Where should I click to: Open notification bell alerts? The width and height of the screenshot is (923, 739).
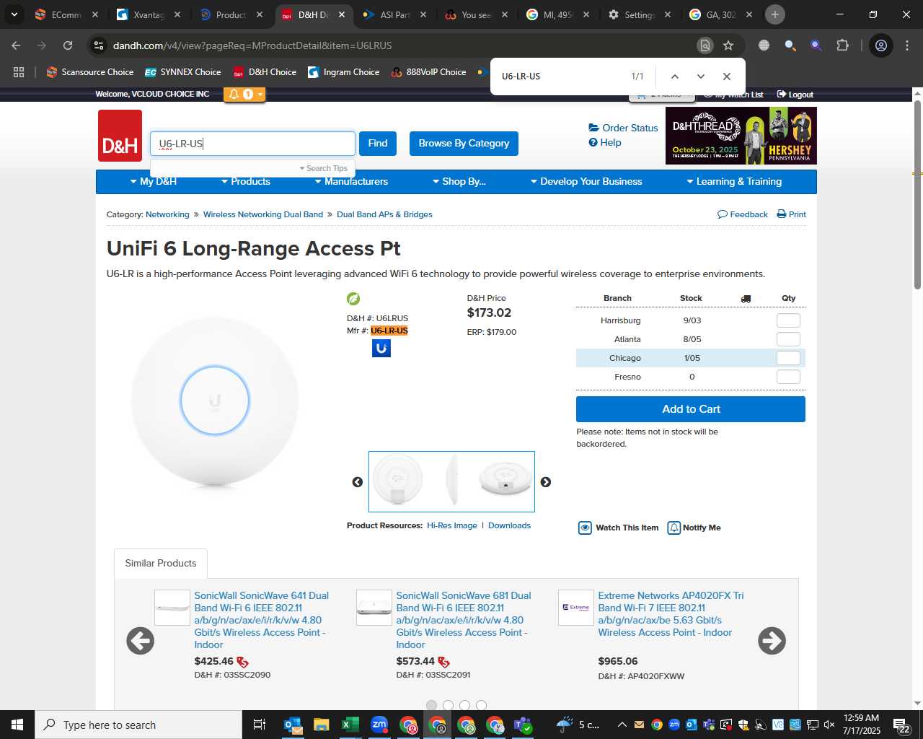pos(234,94)
